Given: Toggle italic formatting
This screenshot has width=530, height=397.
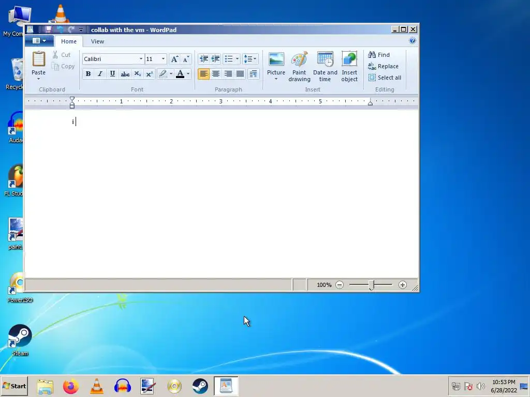Looking at the screenshot, I should (100, 73).
